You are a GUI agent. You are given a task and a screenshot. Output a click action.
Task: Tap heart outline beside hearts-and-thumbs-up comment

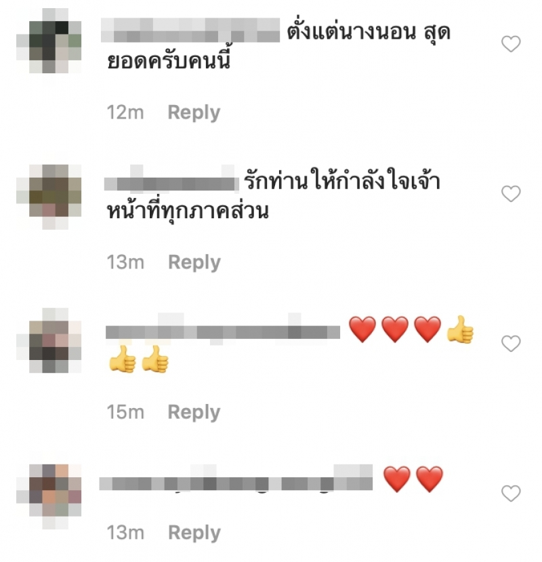511,344
